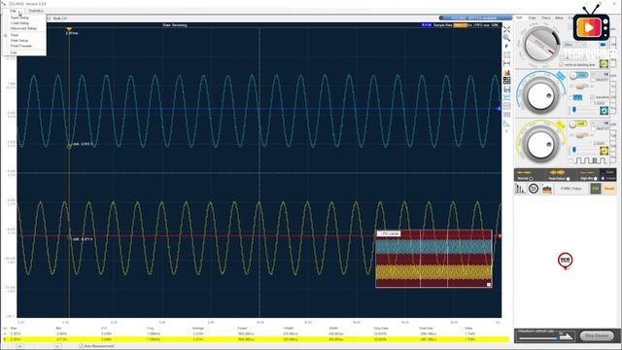
Task: Select Print Preview menu entry
Action: (21, 46)
